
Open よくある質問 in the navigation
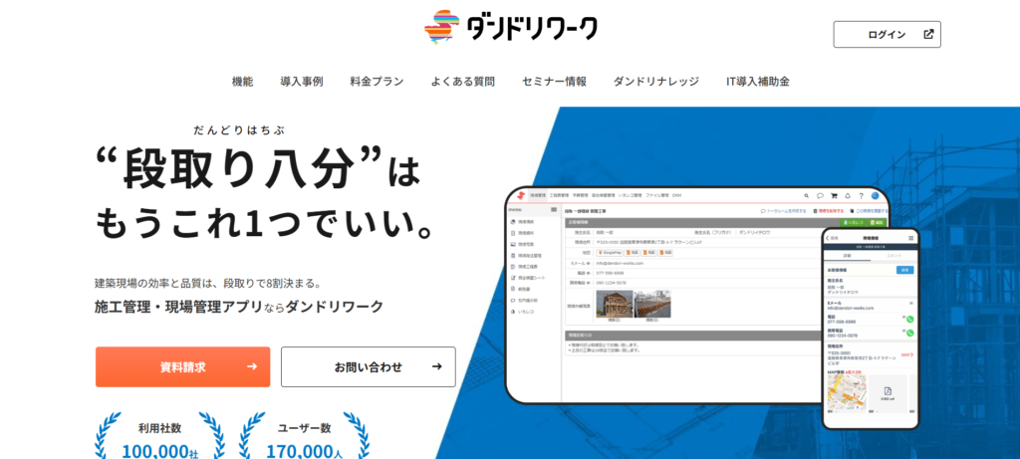[x=462, y=82]
